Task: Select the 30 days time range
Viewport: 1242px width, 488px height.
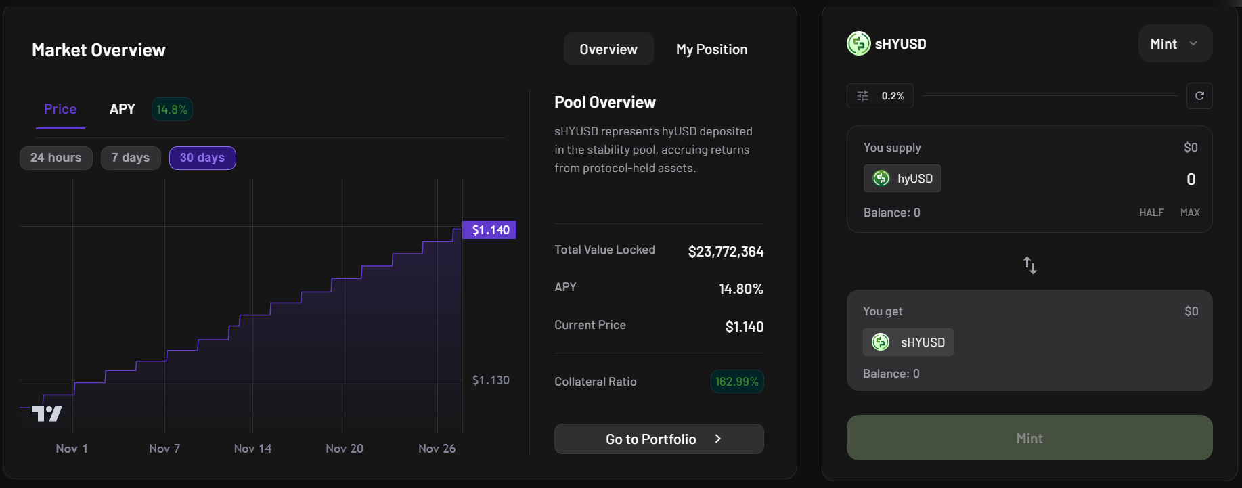Action: (x=202, y=158)
